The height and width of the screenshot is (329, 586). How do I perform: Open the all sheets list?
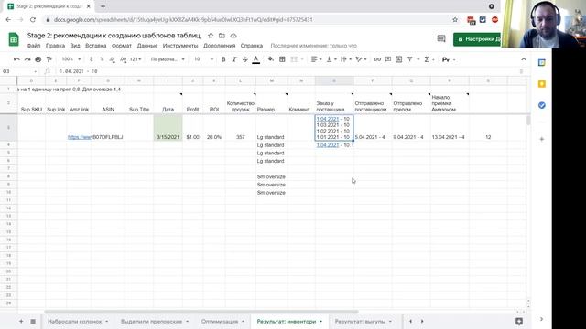click(33, 321)
